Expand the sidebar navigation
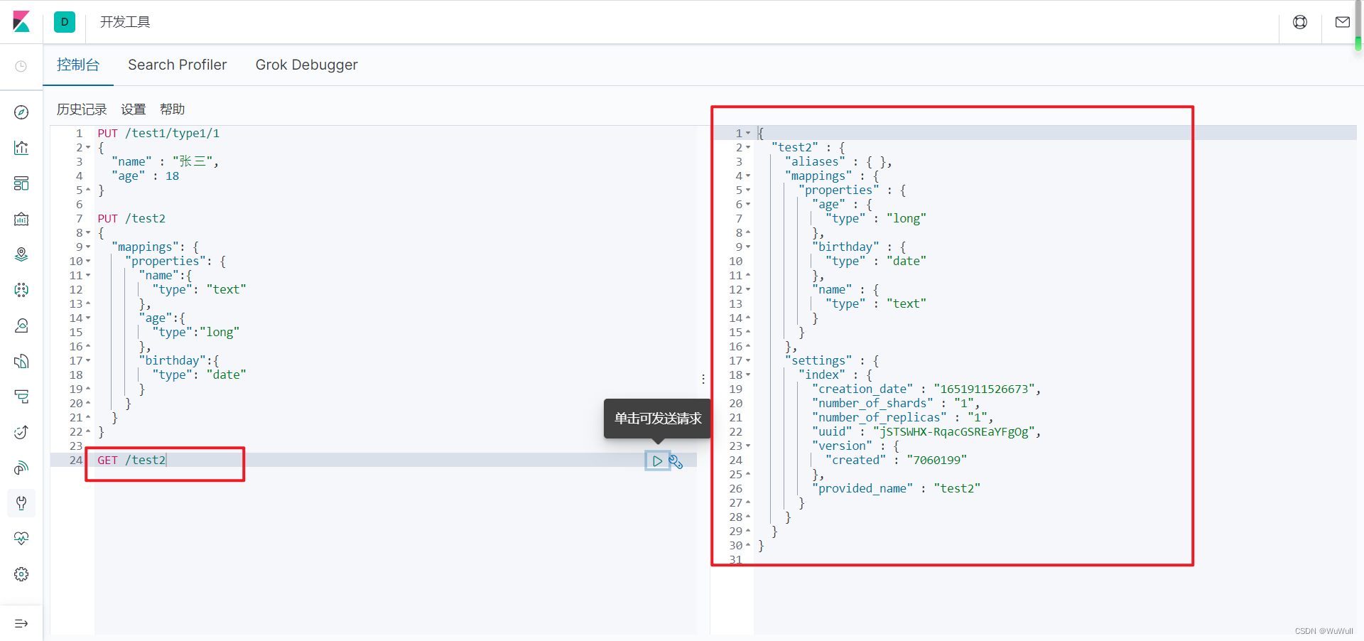This screenshot has width=1364, height=641. pyautogui.click(x=21, y=623)
